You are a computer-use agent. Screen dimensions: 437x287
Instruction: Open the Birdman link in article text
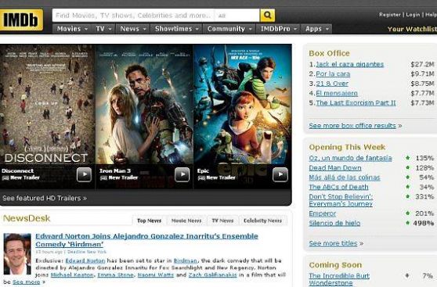186,261
